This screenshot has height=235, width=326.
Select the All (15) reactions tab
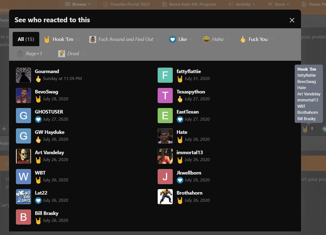pyautogui.click(x=26, y=39)
